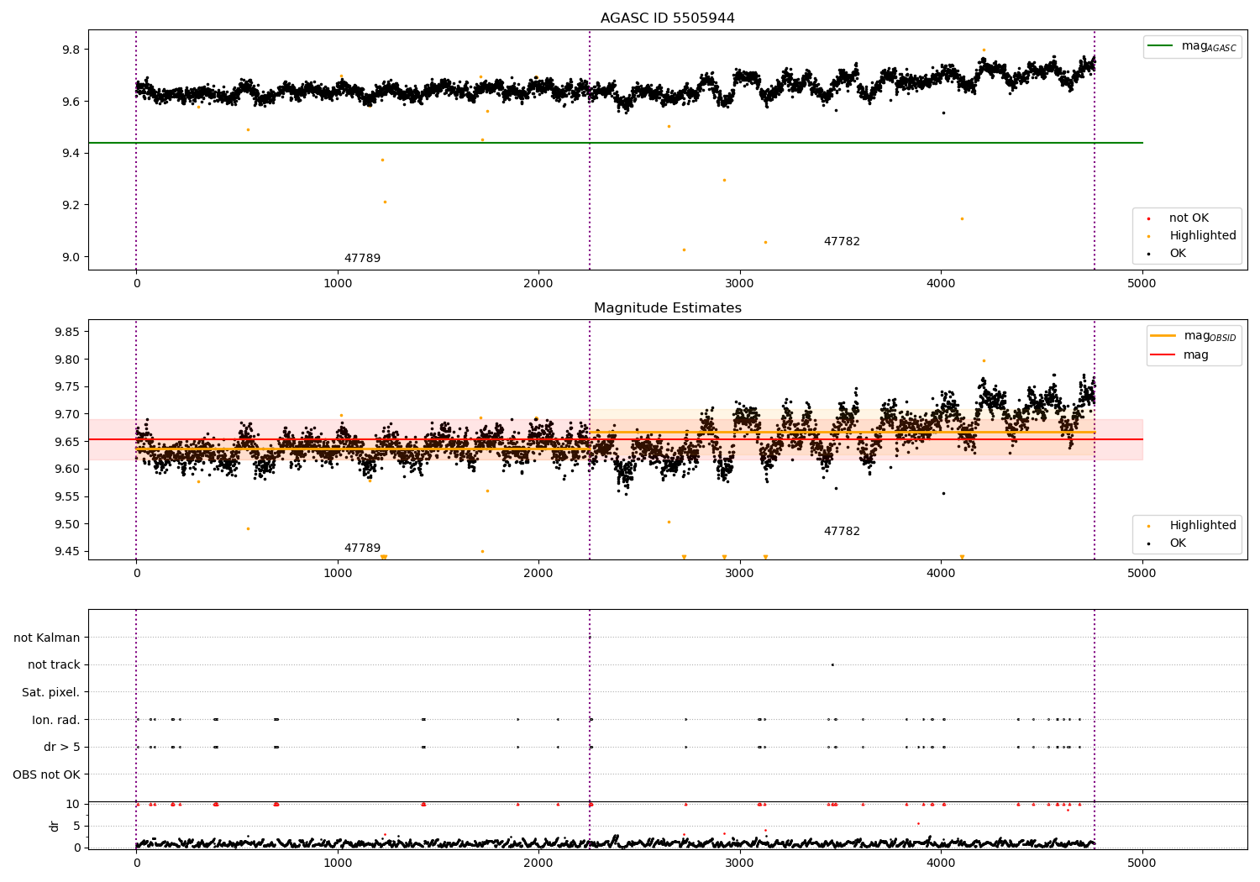Click the middle plot x-axis tick '4000'
Image resolution: width=1260 pixels, height=882 pixels.
click(941, 573)
